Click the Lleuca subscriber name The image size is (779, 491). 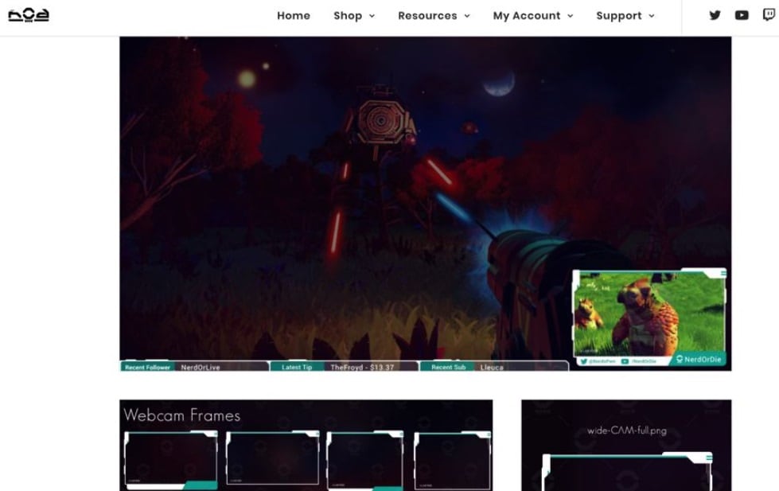coord(492,368)
